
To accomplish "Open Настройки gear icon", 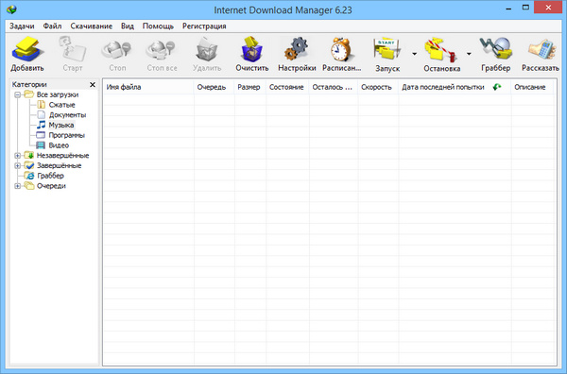I will (x=297, y=49).
